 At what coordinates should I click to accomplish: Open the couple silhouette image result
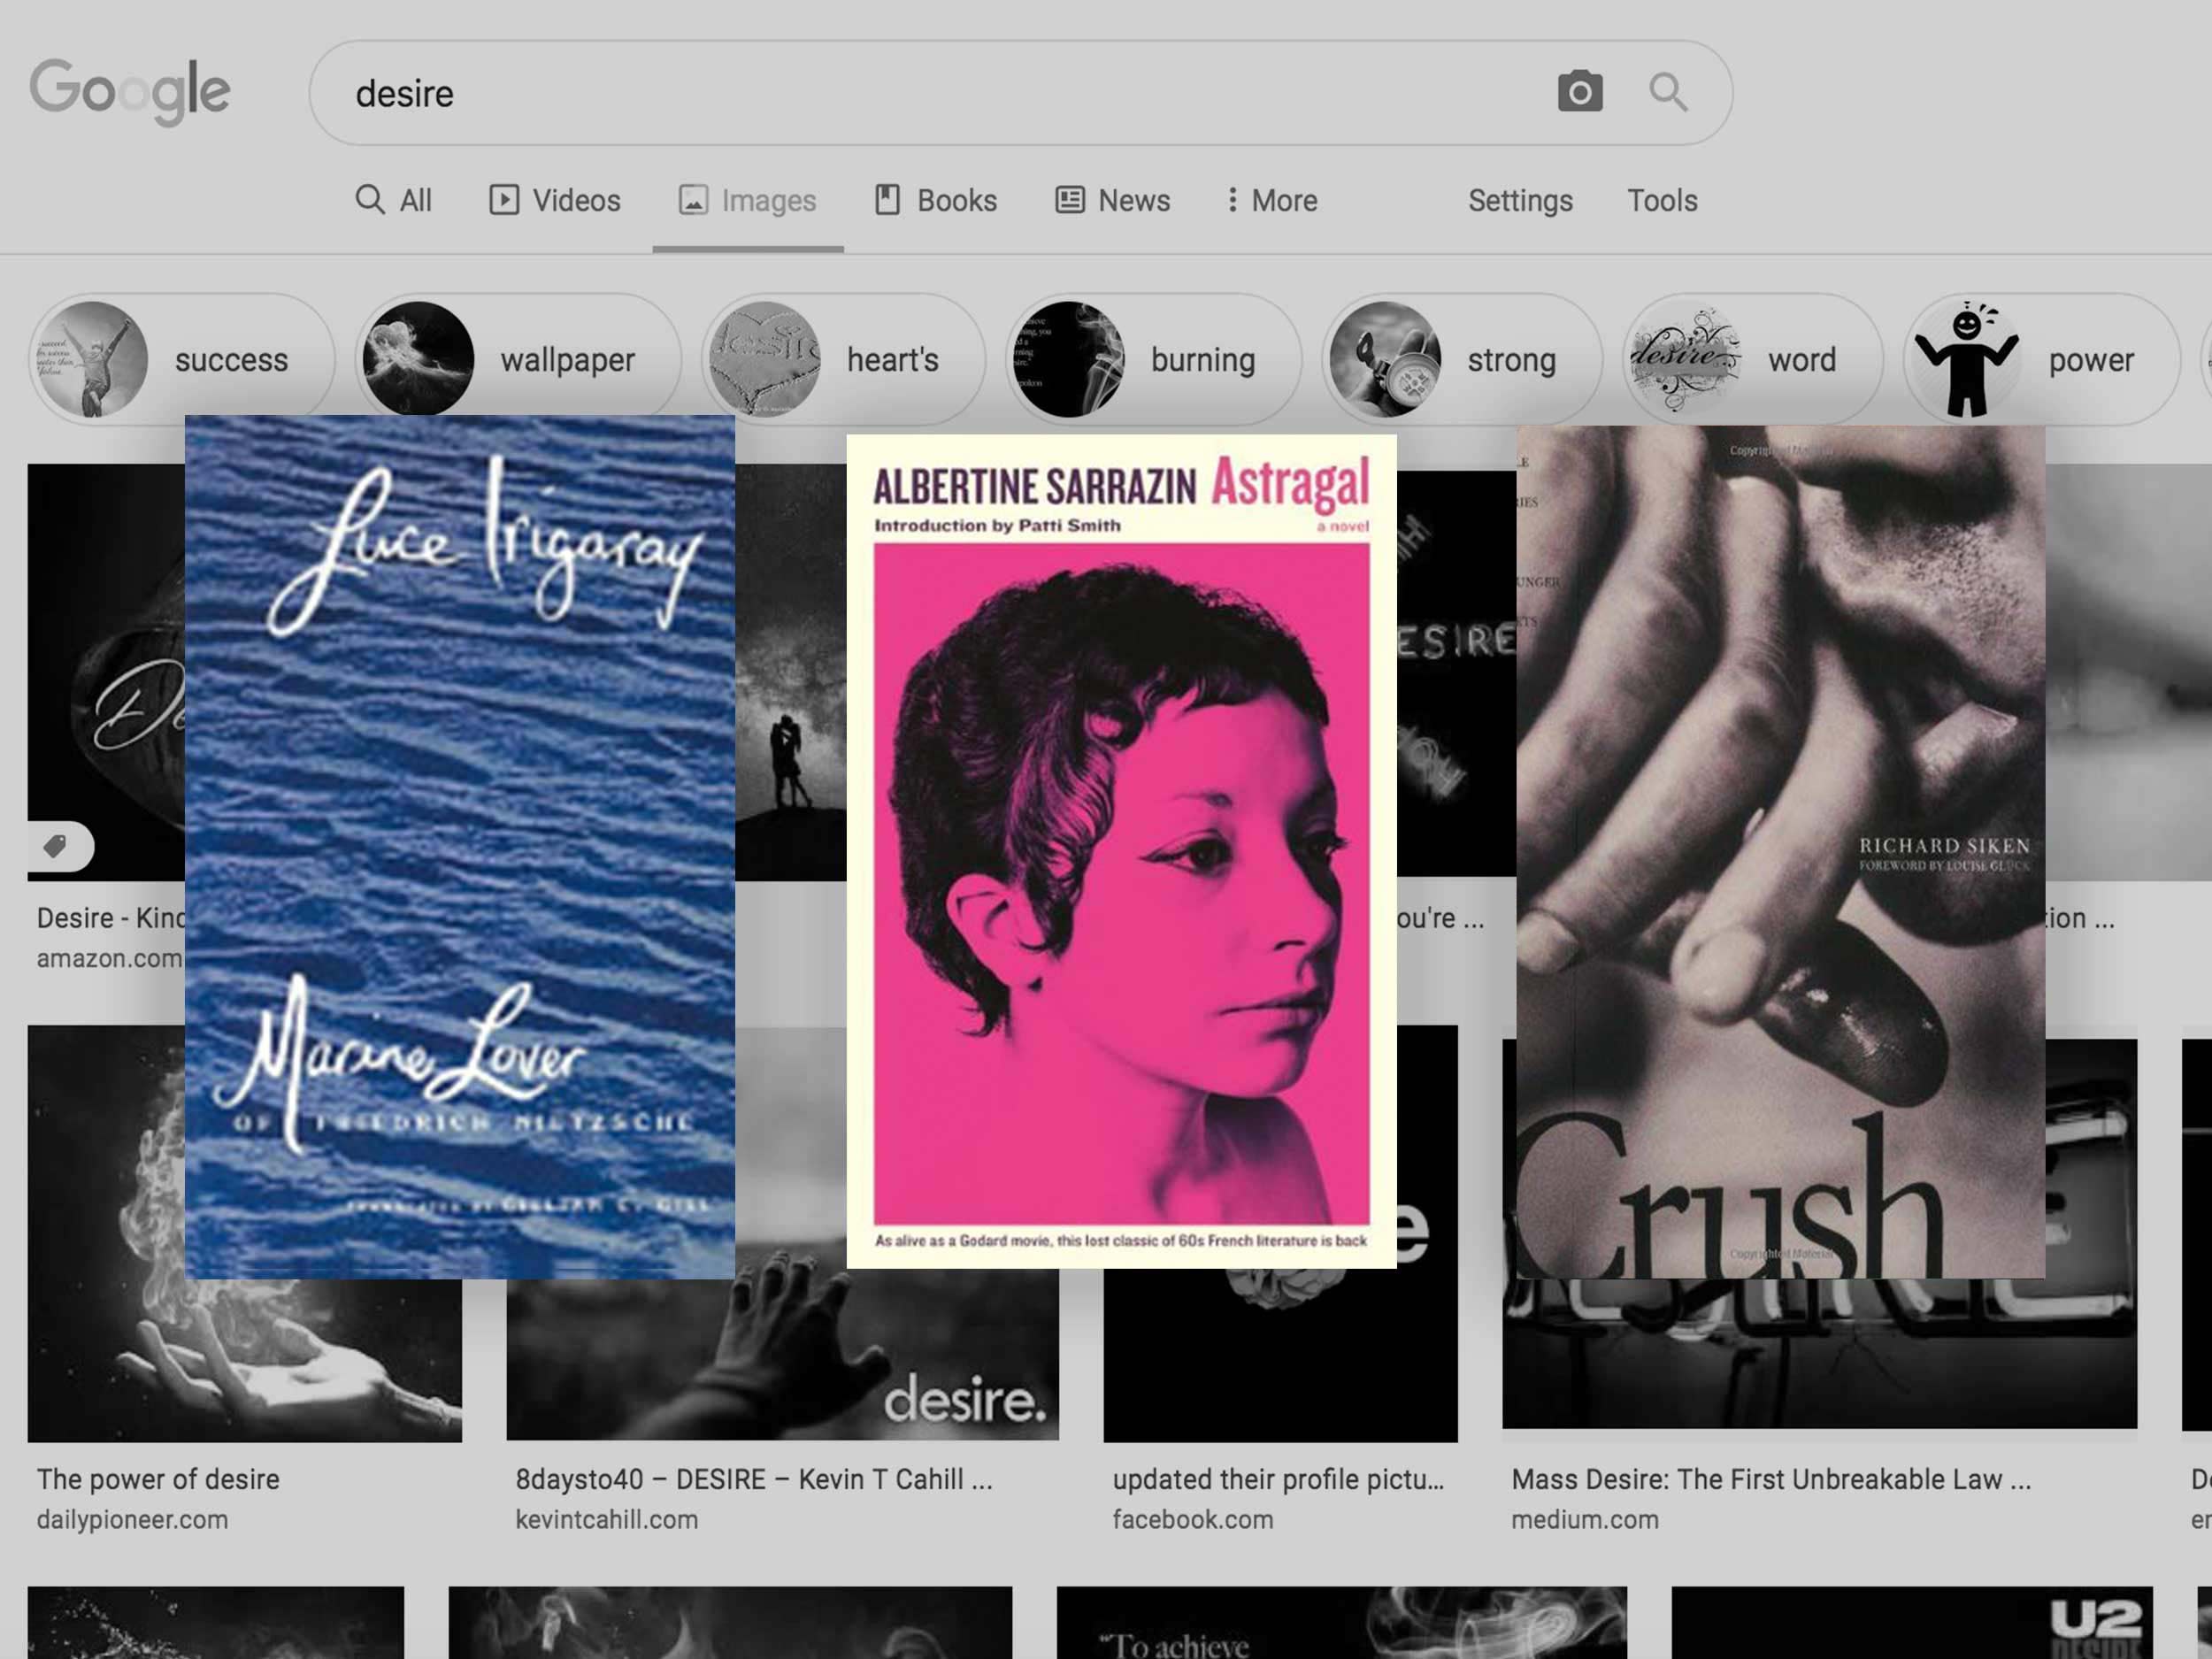[x=790, y=672]
